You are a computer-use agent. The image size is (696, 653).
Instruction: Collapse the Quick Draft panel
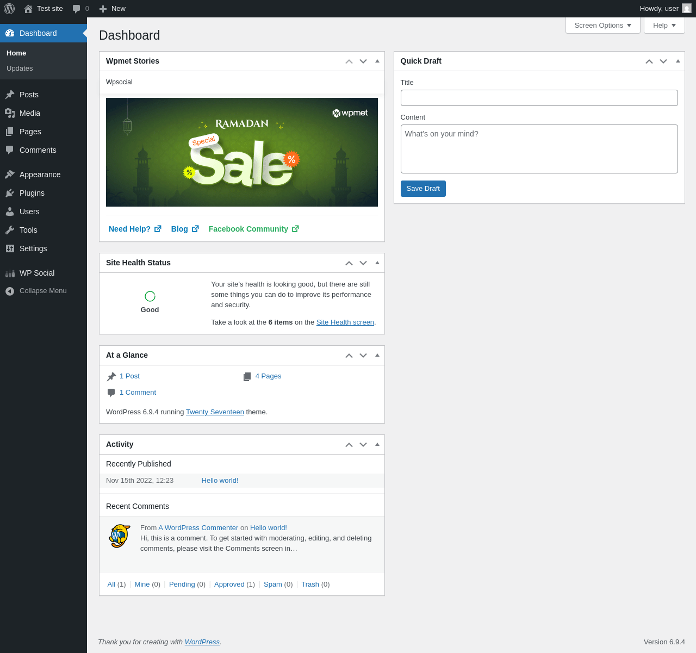tap(678, 61)
